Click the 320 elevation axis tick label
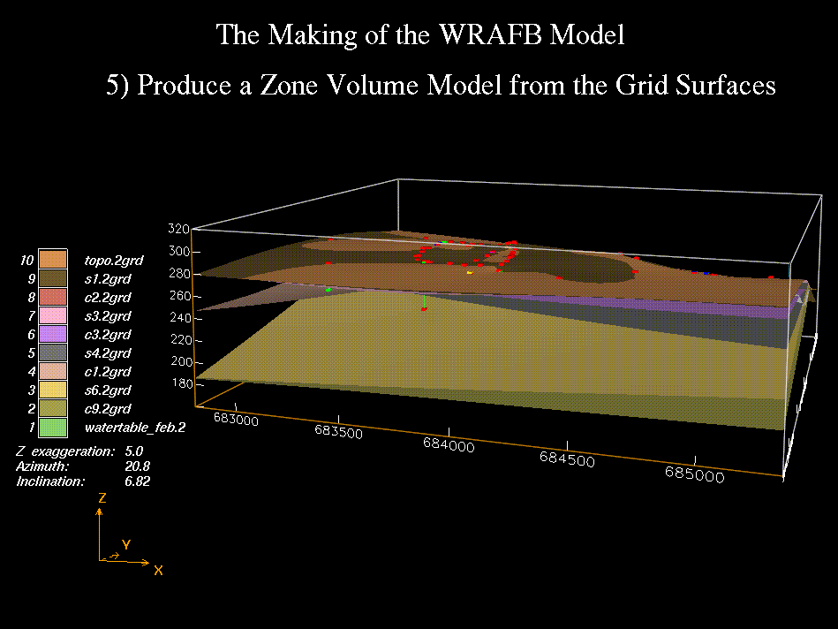Image resolution: width=838 pixels, height=629 pixels. pyautogui.click(x=177, y=228)
